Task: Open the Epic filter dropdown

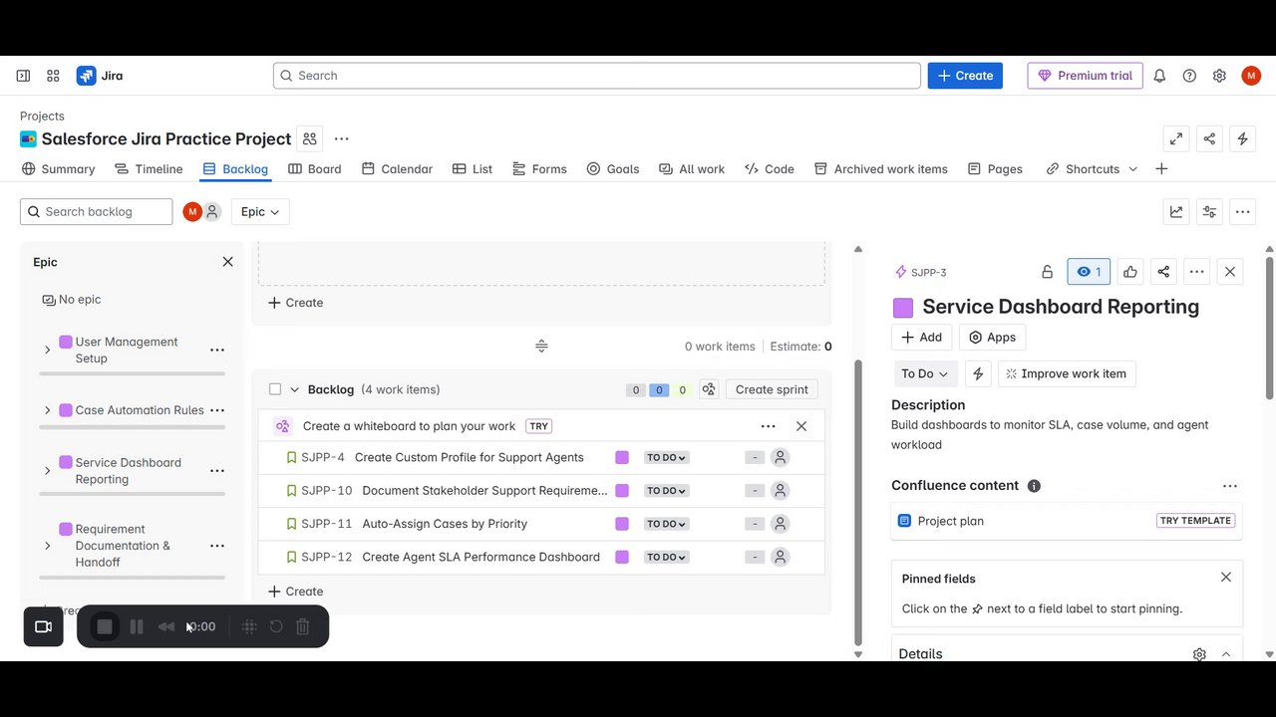Action: (260, 211)
